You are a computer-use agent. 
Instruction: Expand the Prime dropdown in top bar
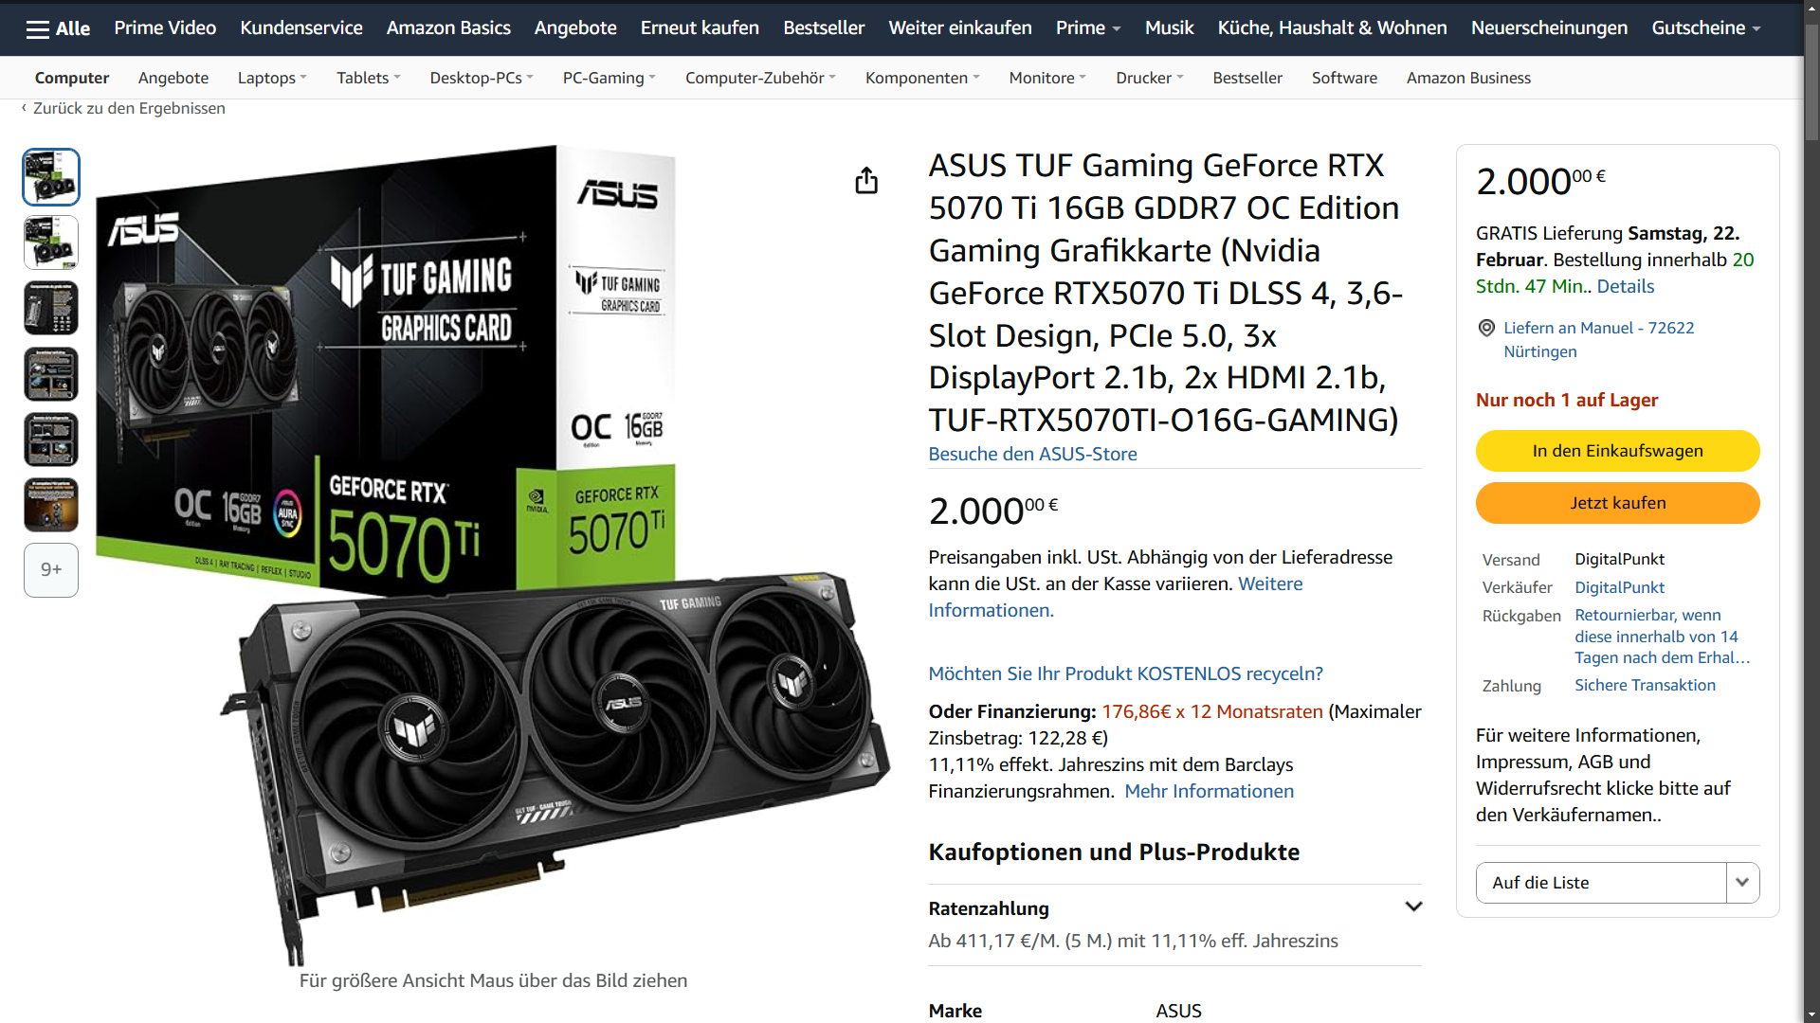[x=1088, y=28]
